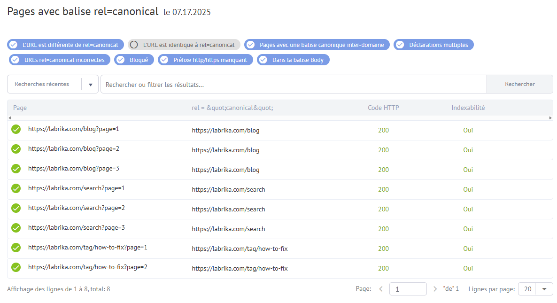Click "Oui" indexability in blog?page=2 row
This screenshot has height=303, width=557.
[x=468, y=150]
